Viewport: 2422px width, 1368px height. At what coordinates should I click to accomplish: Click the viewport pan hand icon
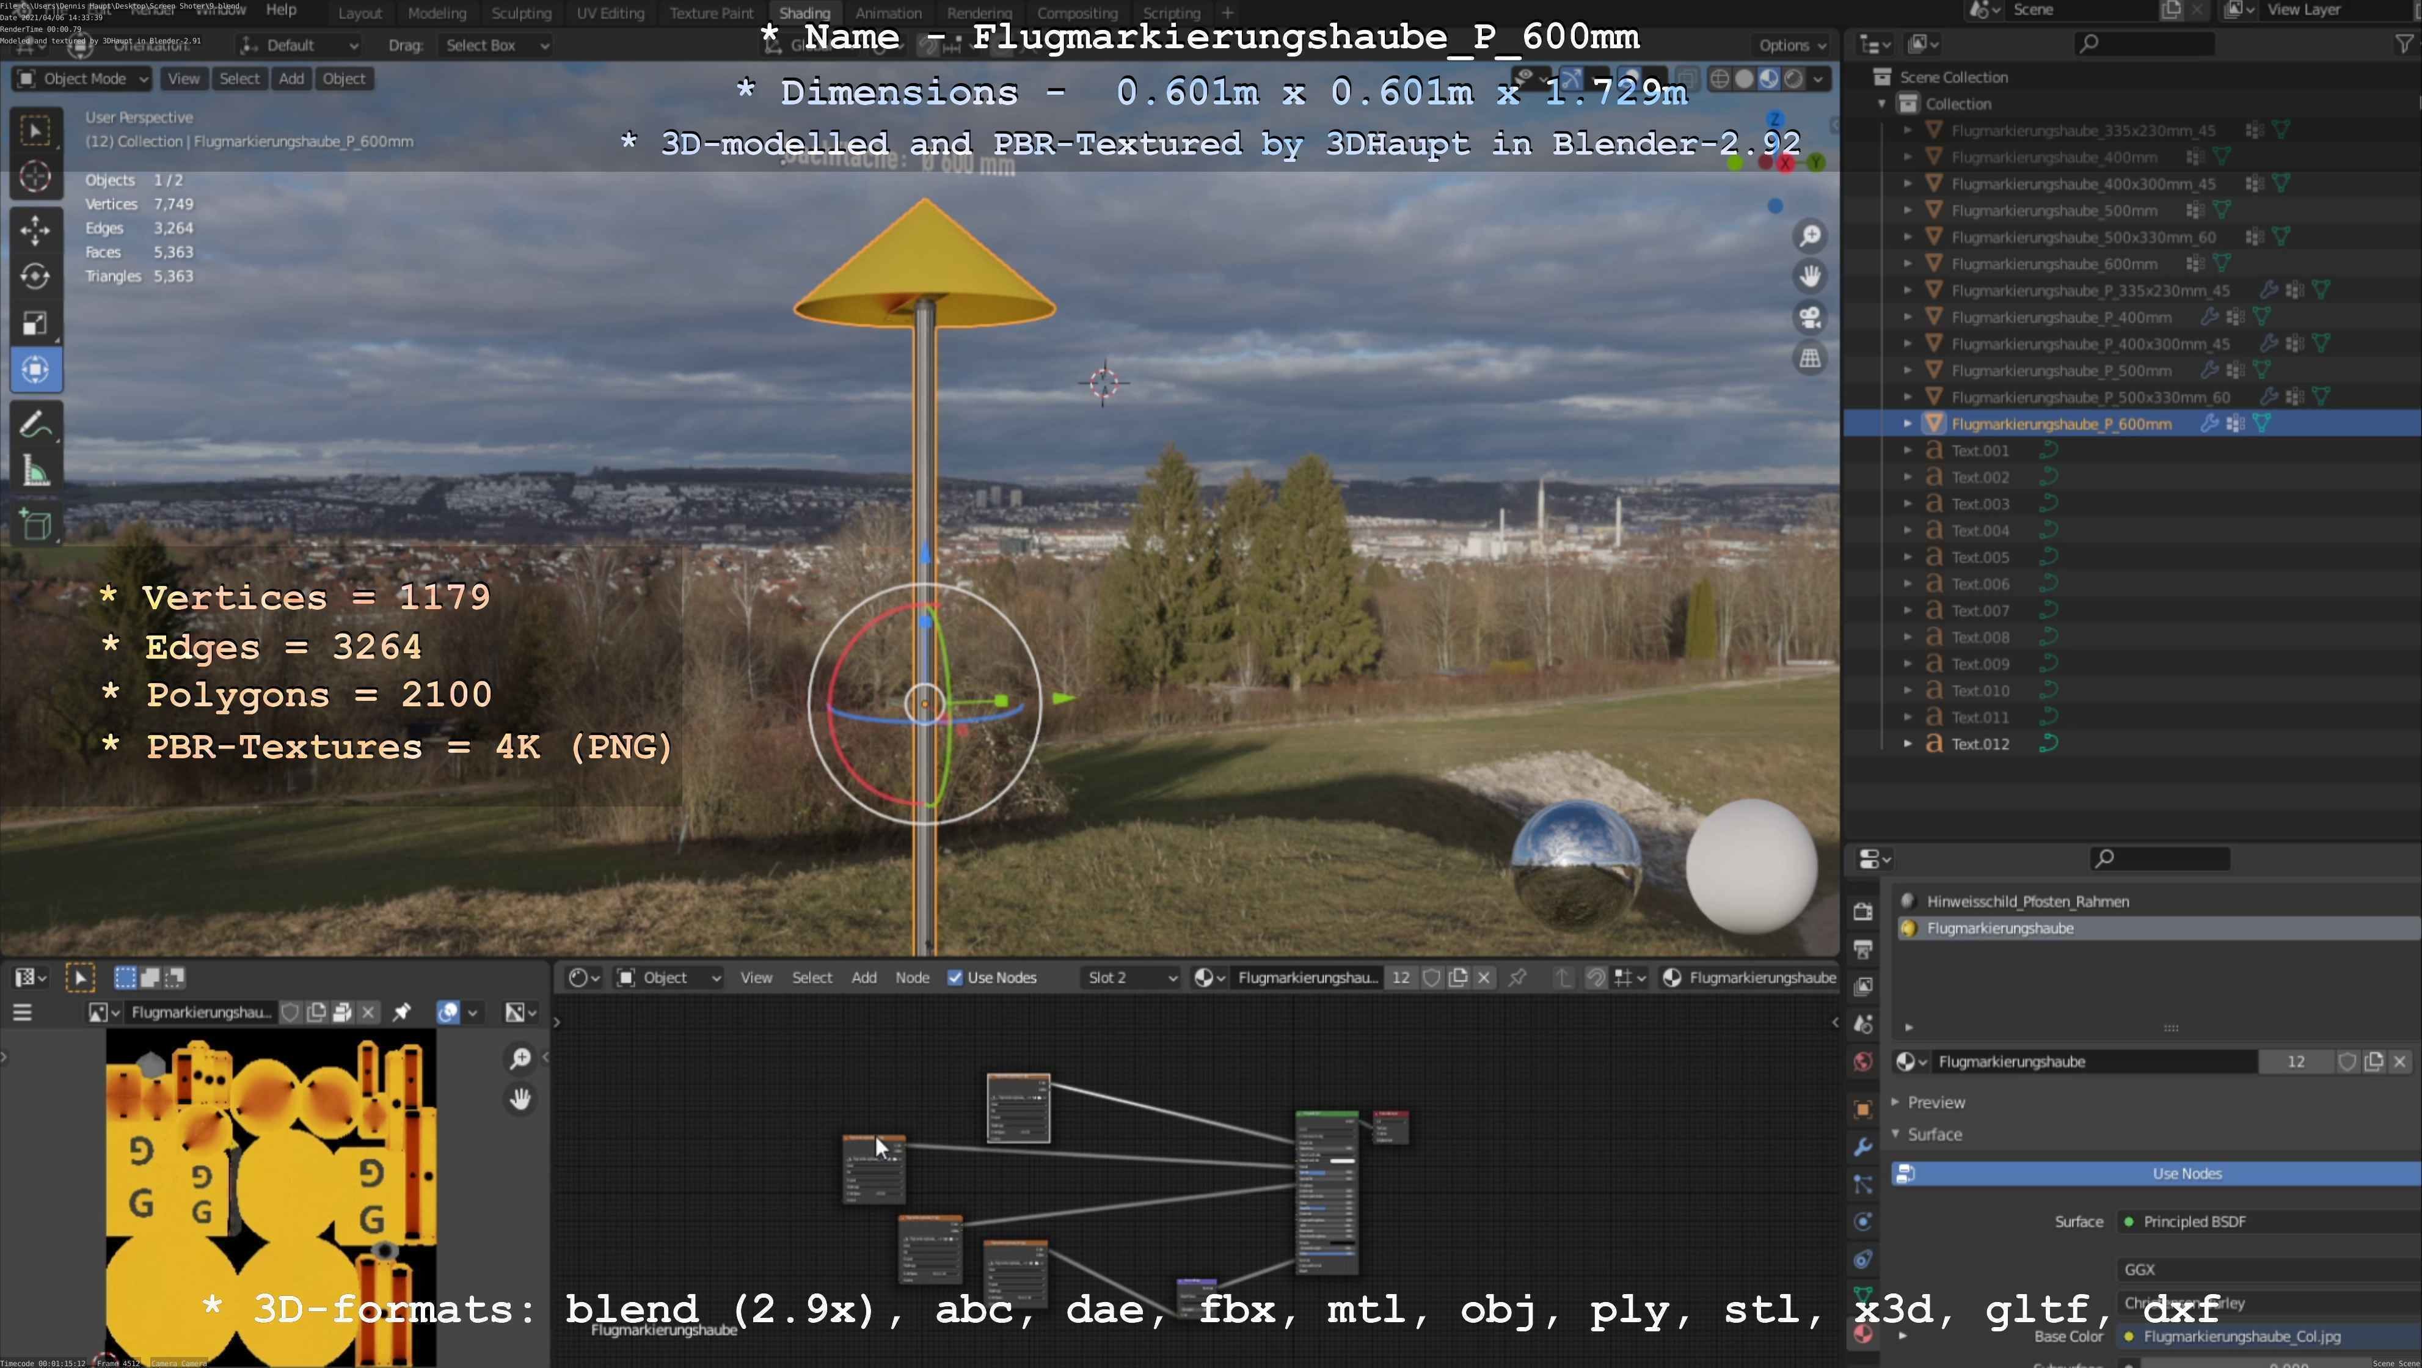pyautogui.click(x=1810, y=276)
